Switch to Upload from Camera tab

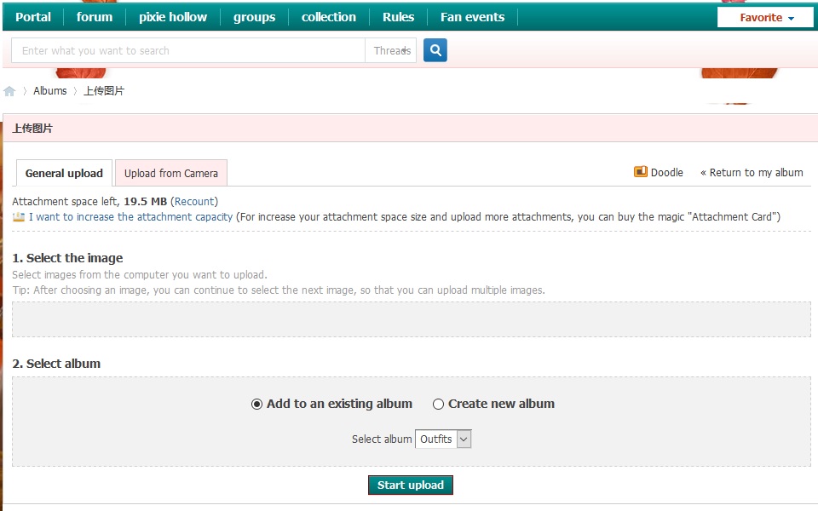(x=171, y=173)
